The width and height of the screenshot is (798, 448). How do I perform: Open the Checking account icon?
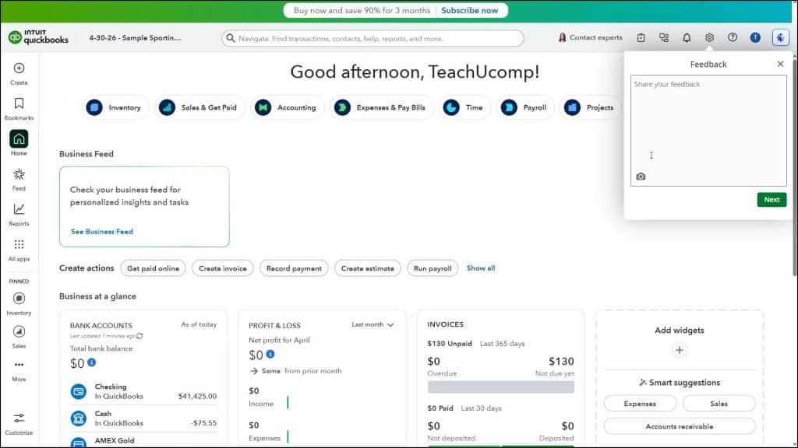click(x=79, y=391)
